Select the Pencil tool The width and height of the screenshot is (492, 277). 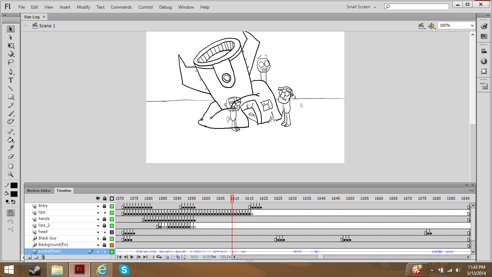11,105
